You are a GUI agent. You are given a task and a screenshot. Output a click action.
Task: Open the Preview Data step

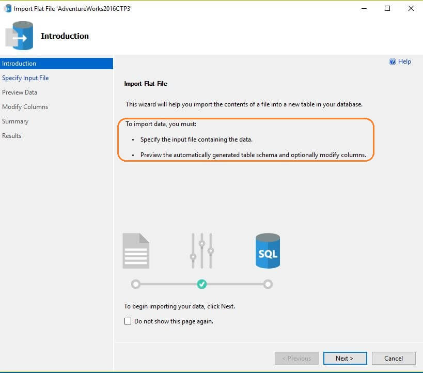20,92
